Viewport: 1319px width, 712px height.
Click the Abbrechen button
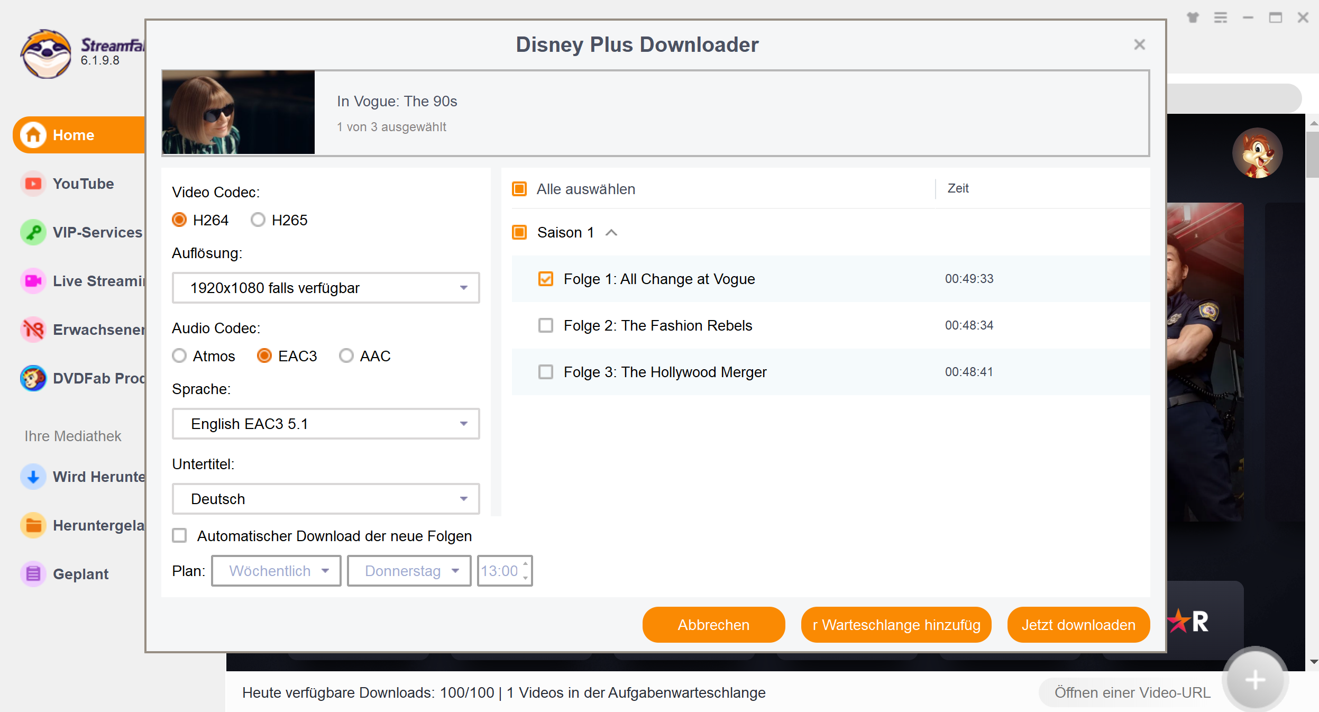click(713, 625)
